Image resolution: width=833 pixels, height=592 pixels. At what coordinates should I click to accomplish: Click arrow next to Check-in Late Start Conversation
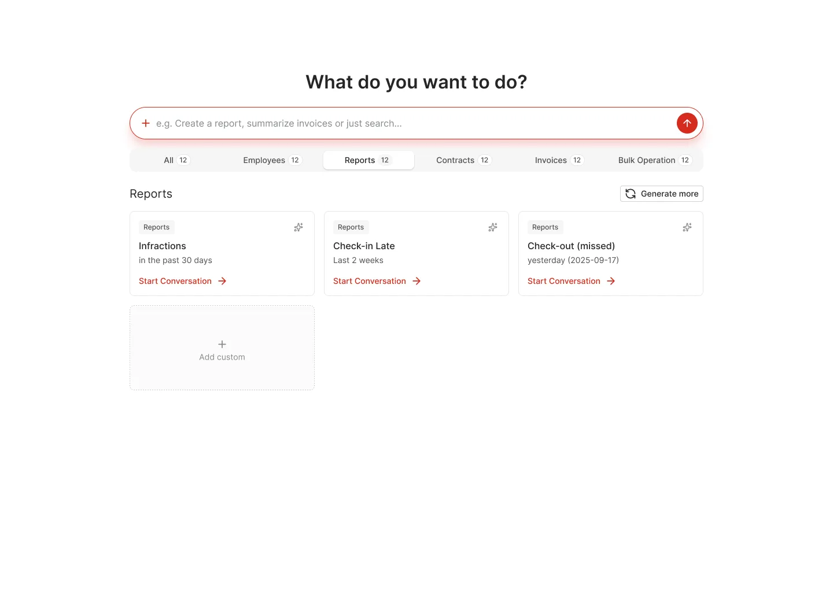[417, 281]
